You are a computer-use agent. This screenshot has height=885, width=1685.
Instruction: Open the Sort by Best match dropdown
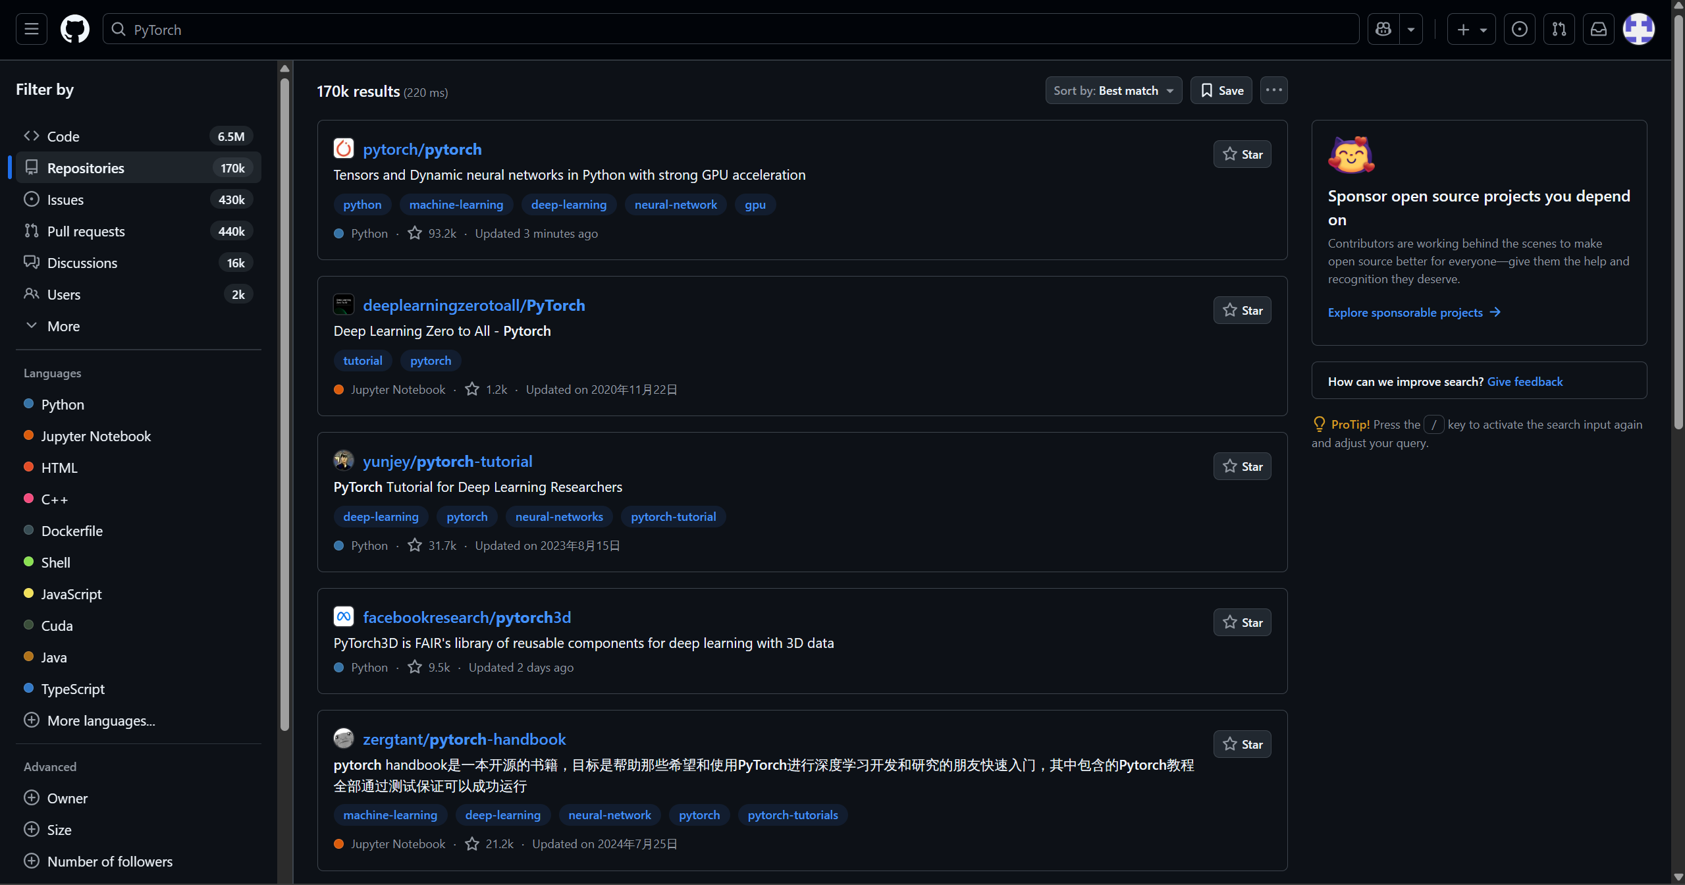1113,90
